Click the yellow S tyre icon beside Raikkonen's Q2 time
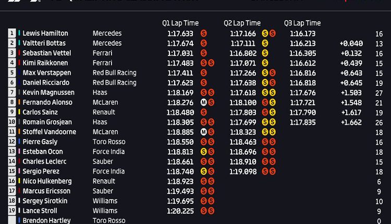The width and height of the screenshot is (391, 224). pos(265,63)
